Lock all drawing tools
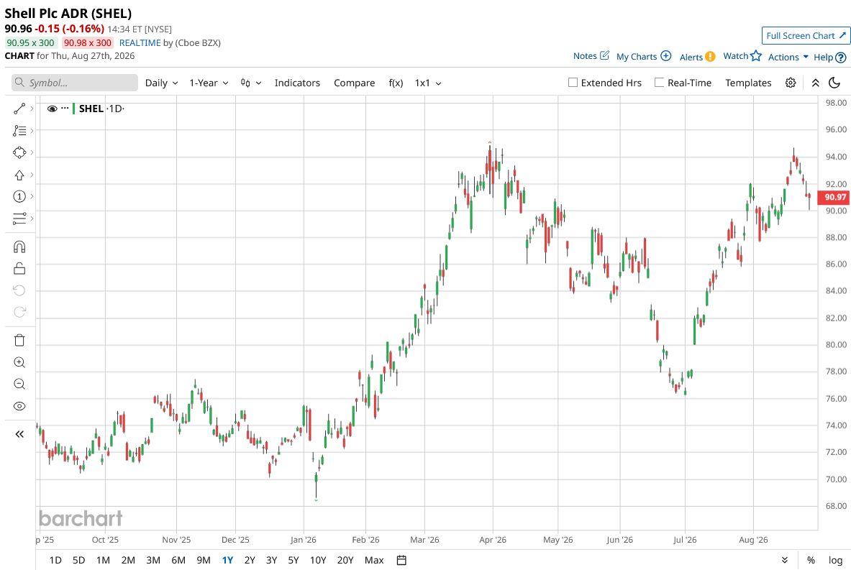This screenshot has width=851, height=570. coord(19,268)
